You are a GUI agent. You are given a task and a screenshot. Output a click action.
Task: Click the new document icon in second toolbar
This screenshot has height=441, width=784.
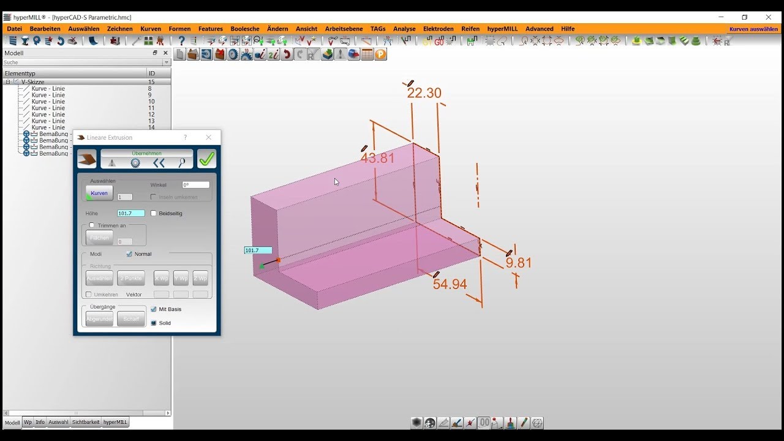click(x=180, y=55)
